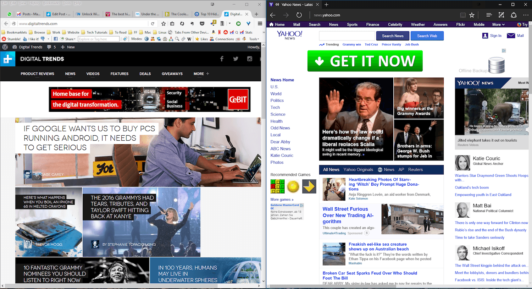Screen dimensions: 532x289
Task: Open the Tech Tutorials bookmarks folder
Action: pos(94,32)
